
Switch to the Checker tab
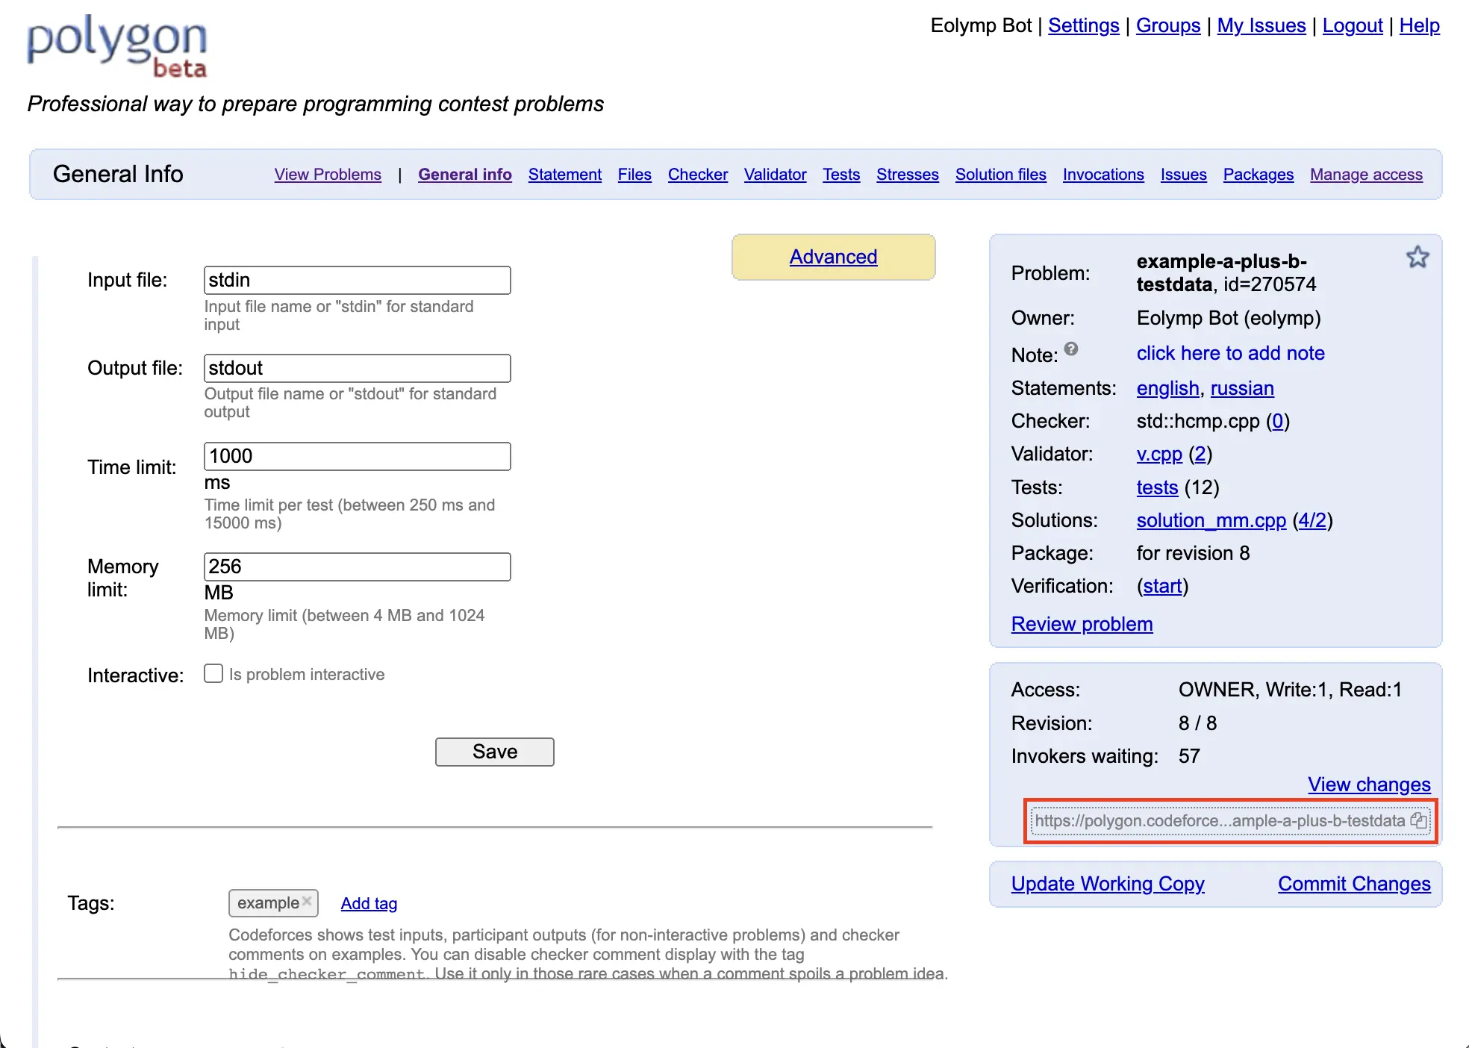(697, 175)
